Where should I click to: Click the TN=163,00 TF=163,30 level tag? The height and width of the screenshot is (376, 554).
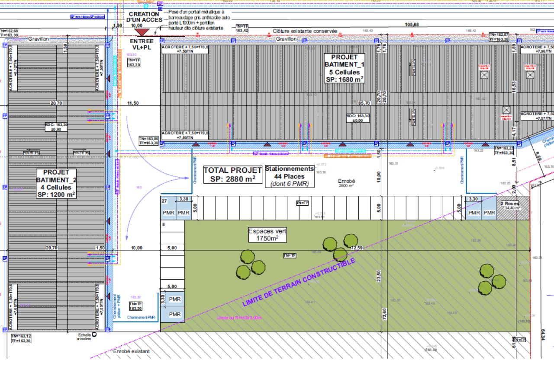coord(149,140)
